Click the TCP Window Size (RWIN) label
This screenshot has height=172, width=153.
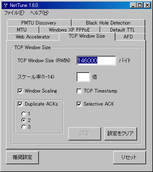[x=44, y=61]
